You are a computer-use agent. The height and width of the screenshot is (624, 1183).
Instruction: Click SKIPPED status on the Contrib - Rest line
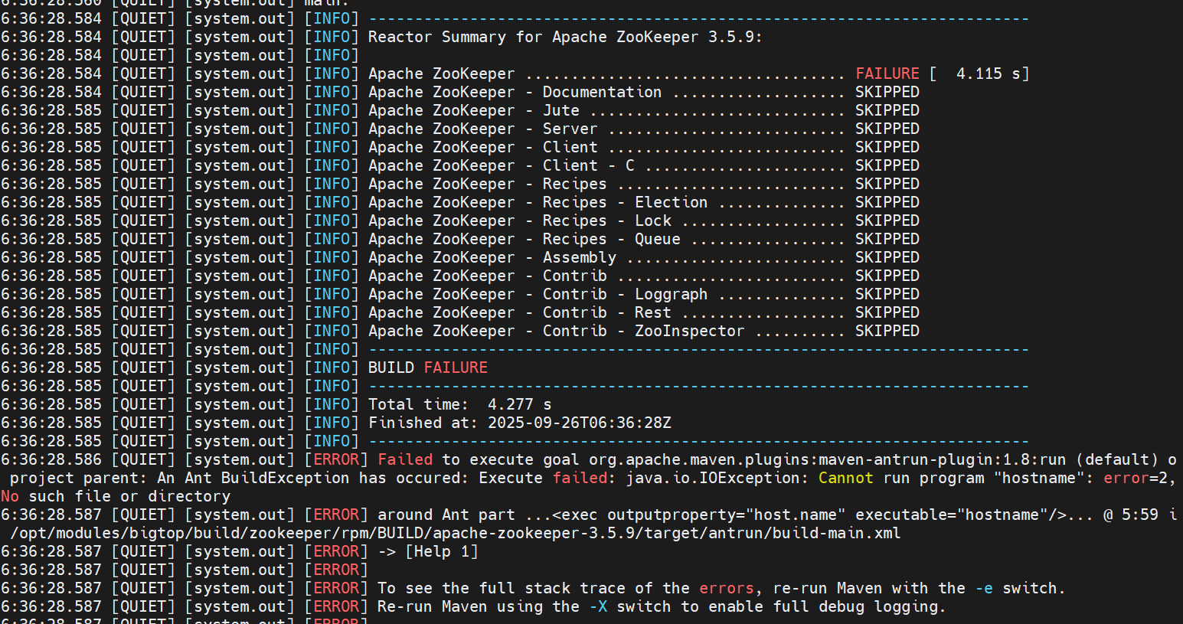pyautogui.click(x=887, y=312)
